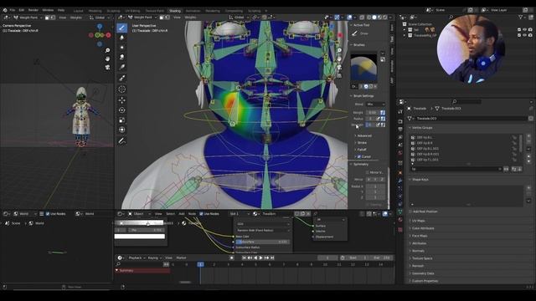The width and height of the screenshot is (536, 301).
Task: Open the Edit menu
Action: pos(22,10)
